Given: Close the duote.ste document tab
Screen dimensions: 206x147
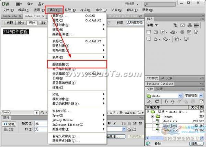Looking at the screenshot, I should click(x=20, y=16).
